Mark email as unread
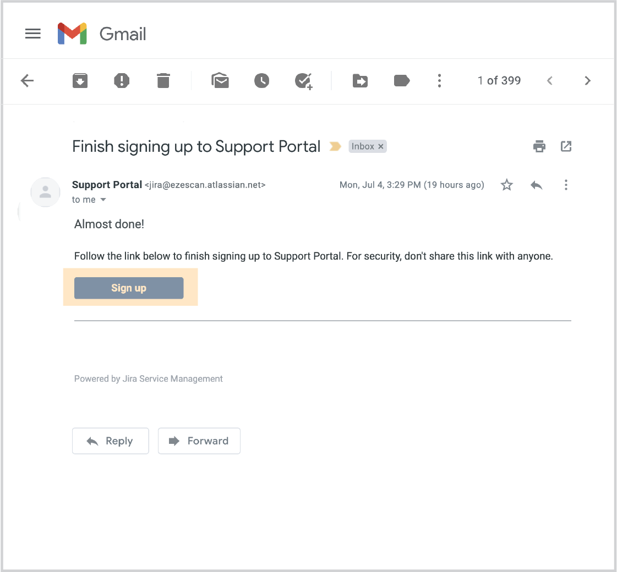 click(x=220, y=81)
